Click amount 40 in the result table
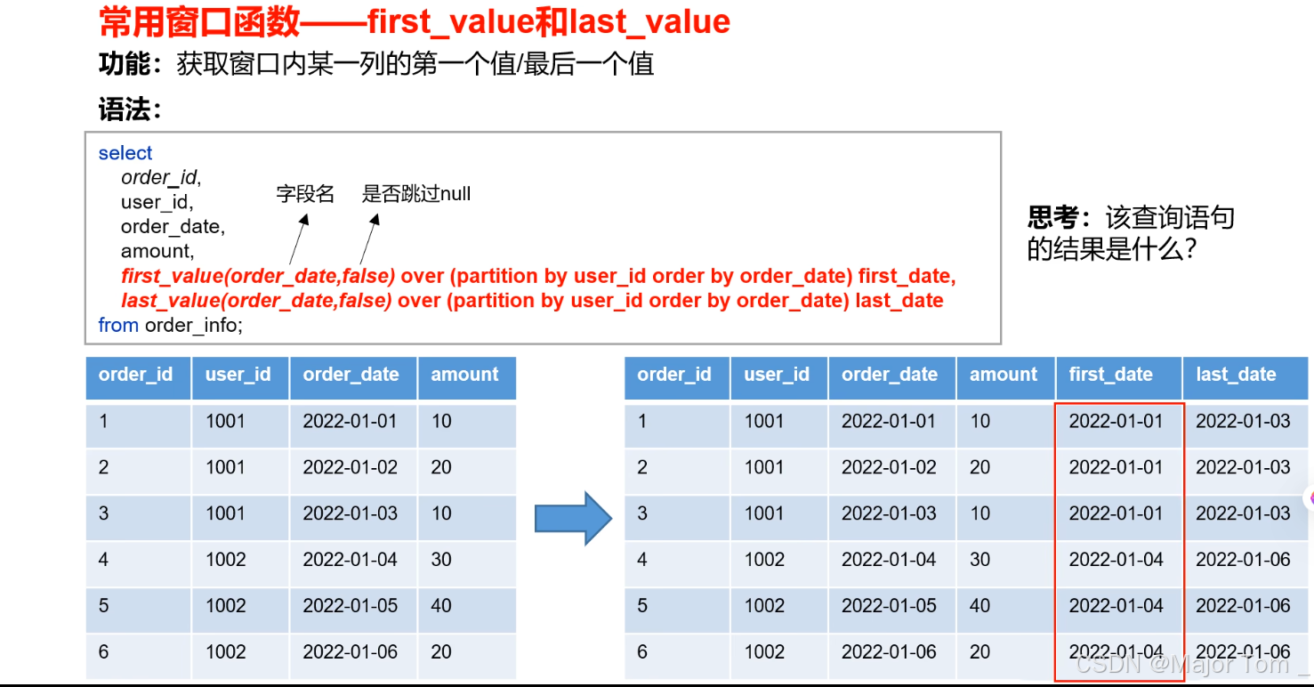Image resolution: width=1314 pixels, height=687 pixels. [x=980, y=607]
